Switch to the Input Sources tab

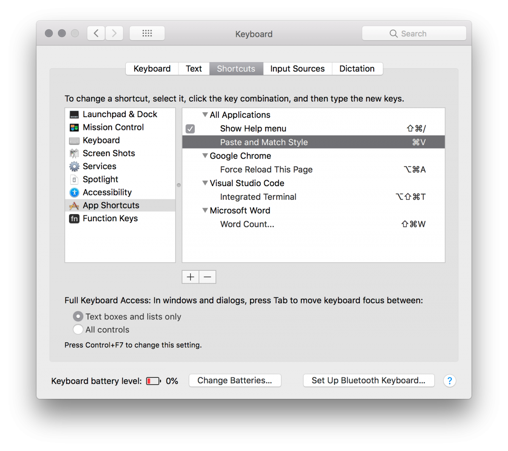coord(297,69)
